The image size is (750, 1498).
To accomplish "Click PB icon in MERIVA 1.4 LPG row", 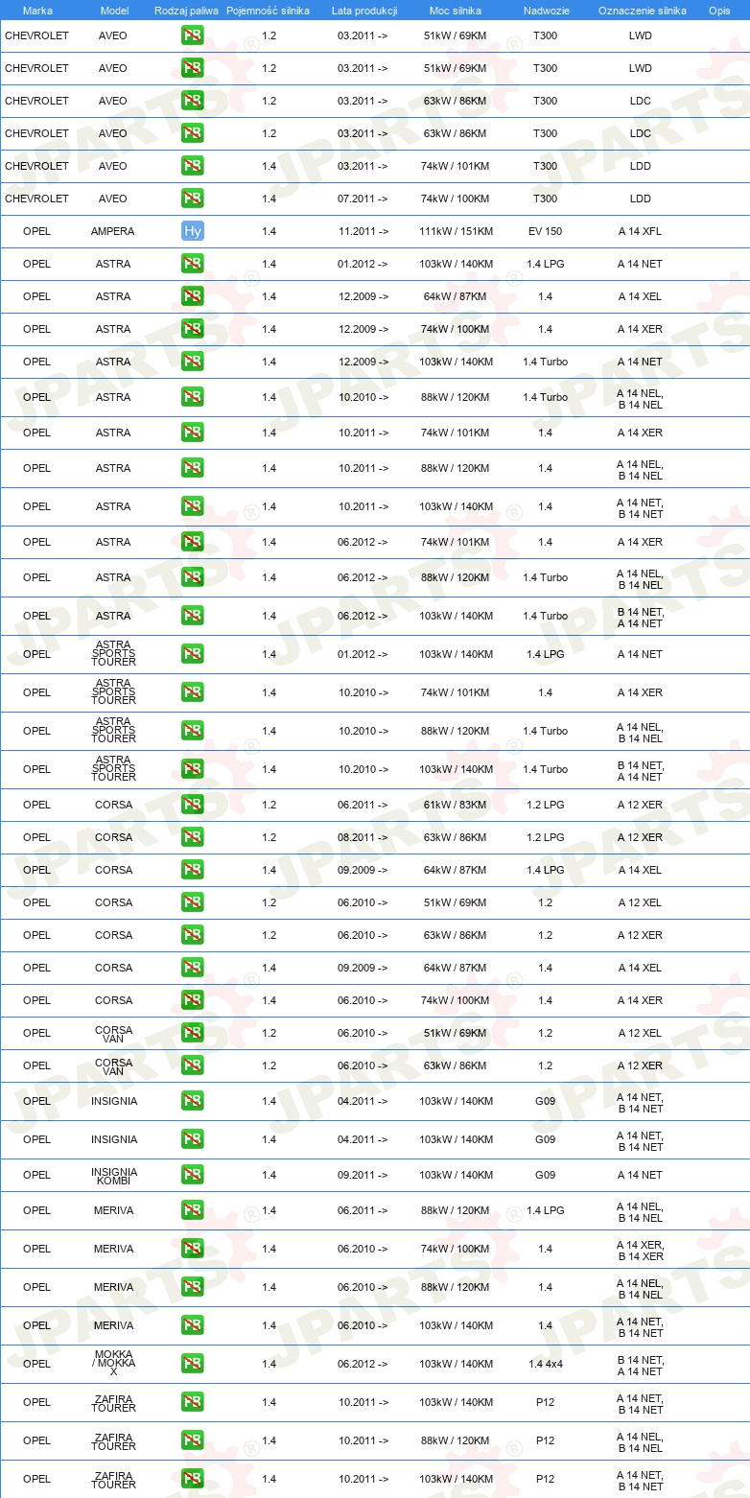I will (193, 1210).
